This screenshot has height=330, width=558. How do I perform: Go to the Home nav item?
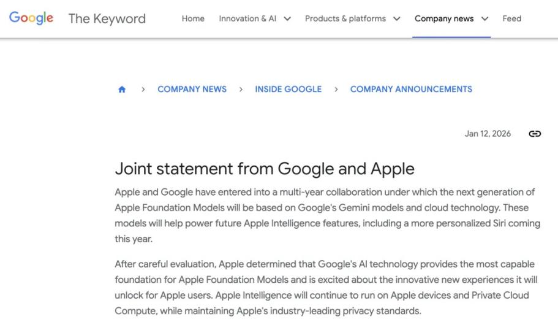coord(193,18)
